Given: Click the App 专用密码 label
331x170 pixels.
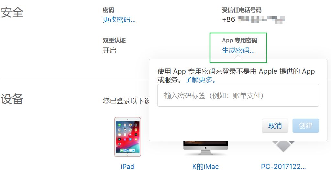Looking at the screenshot, I should coord(239,40).
